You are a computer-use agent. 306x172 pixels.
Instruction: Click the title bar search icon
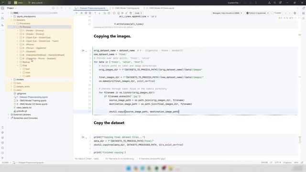point(274,3)
